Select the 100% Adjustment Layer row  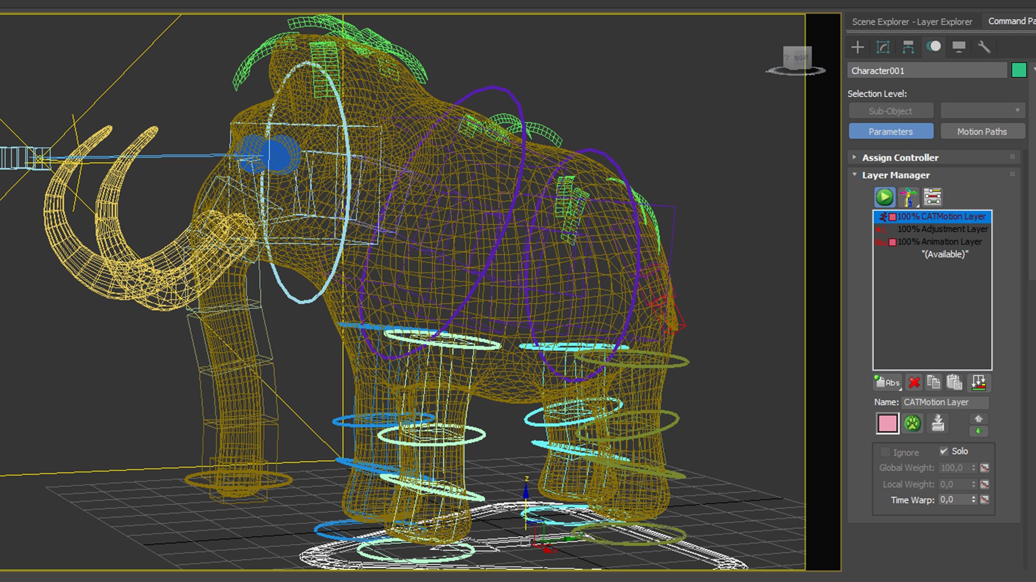932,229
